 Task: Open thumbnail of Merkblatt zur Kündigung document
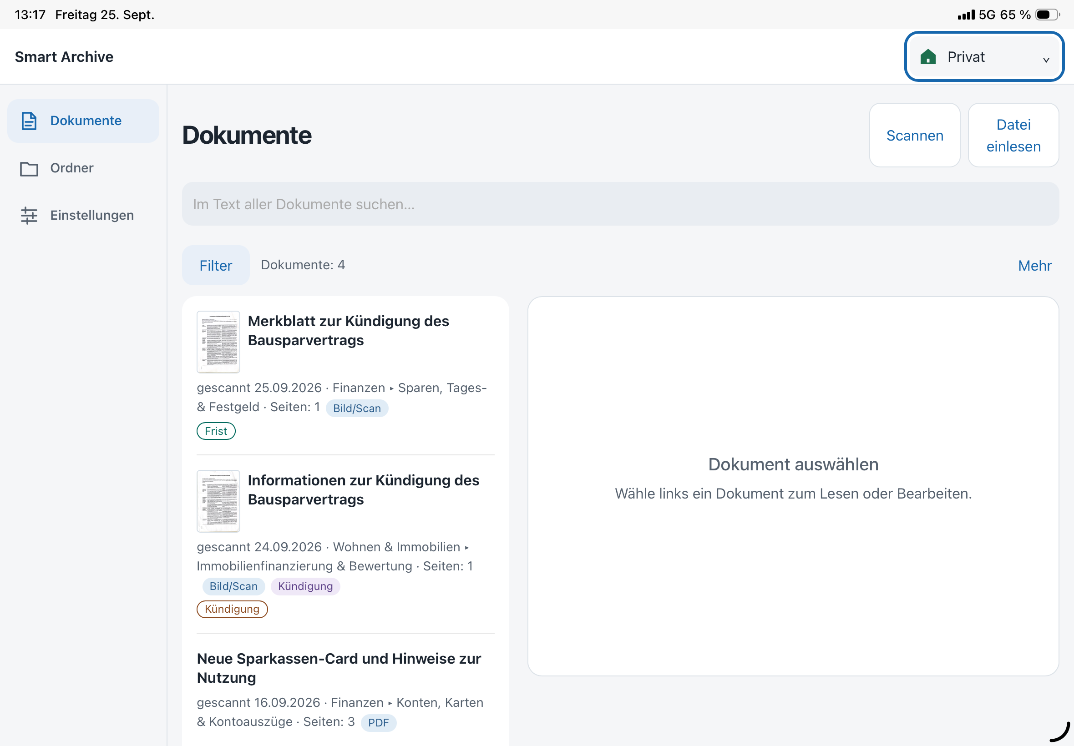coord(218,342)
